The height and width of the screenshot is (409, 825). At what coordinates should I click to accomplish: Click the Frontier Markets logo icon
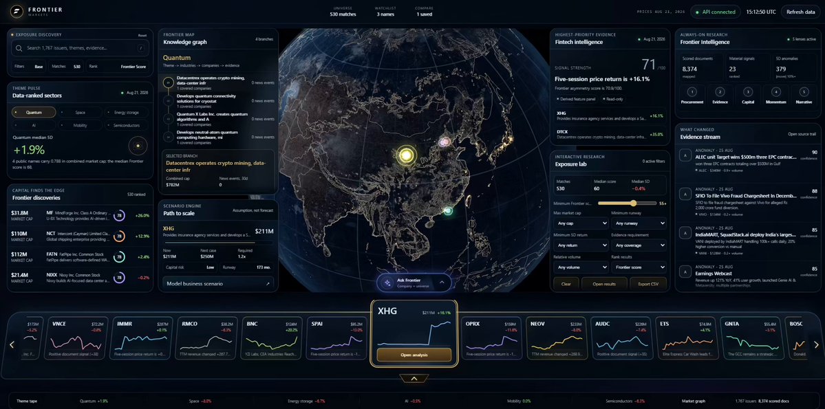[x=17, y=11]
